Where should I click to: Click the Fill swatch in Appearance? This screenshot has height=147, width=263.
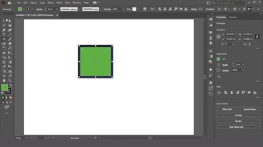218,59
